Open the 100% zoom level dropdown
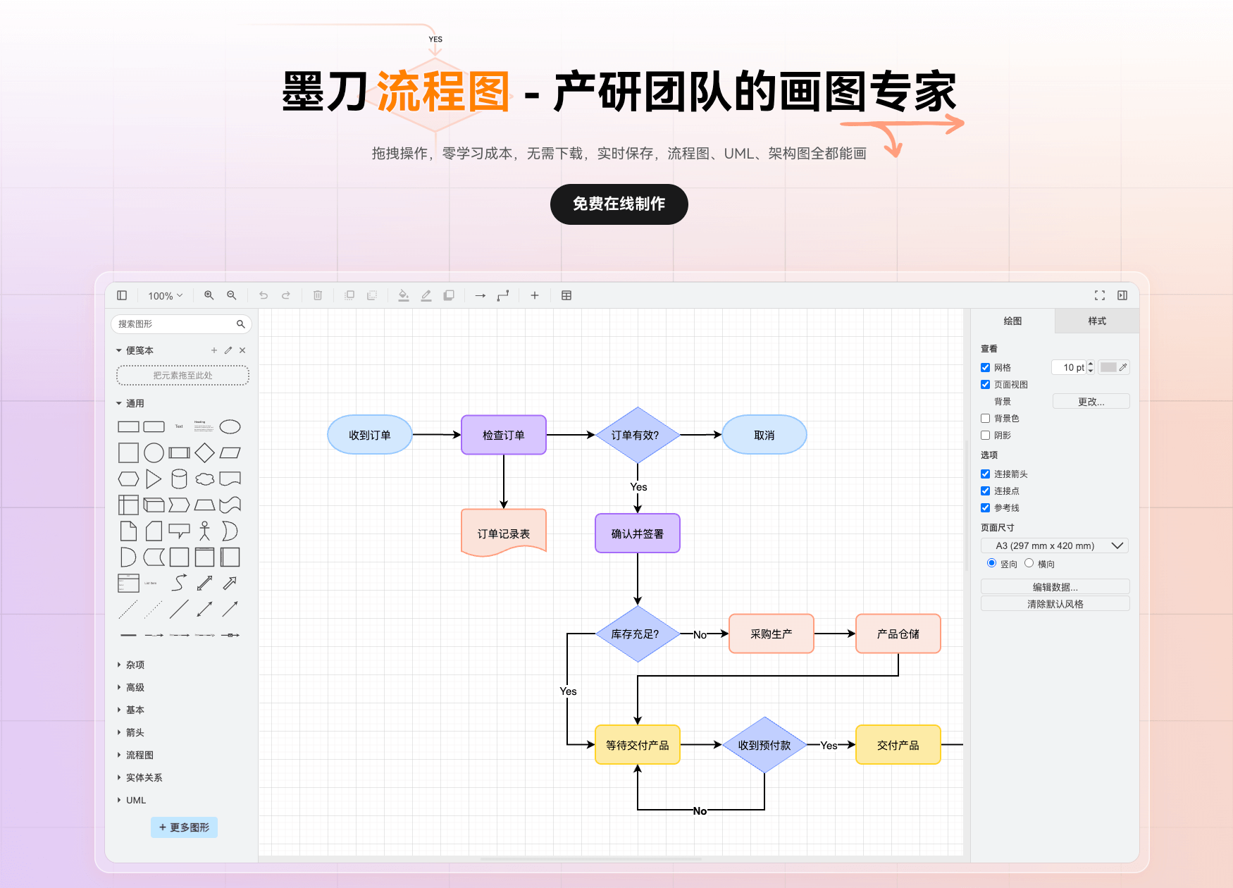The image size is (1233, 888). (x=164, y=295)
